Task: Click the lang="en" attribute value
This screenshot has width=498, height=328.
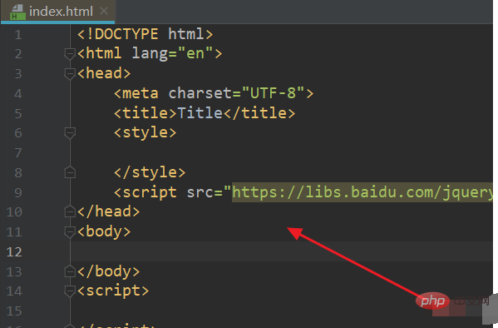Action: point(195,53)
